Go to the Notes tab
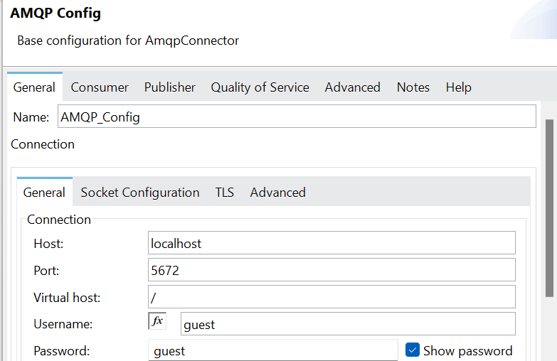This screenshot has height=361, width=557. (x=413, y=87)
